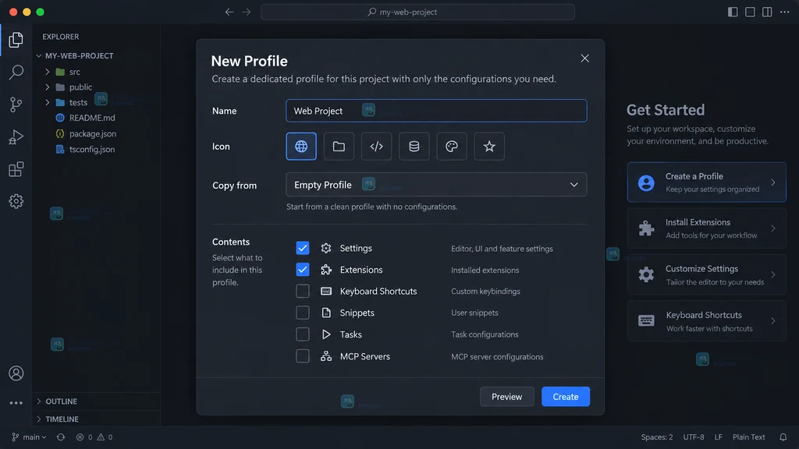Close the New Profile dialog

coord(585,58)
